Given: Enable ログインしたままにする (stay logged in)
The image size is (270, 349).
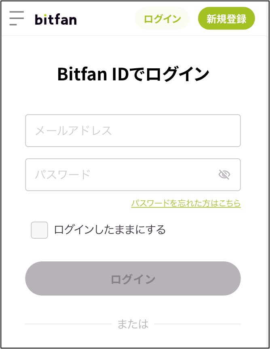Looking at the screenshot, I should pos(39,229).
